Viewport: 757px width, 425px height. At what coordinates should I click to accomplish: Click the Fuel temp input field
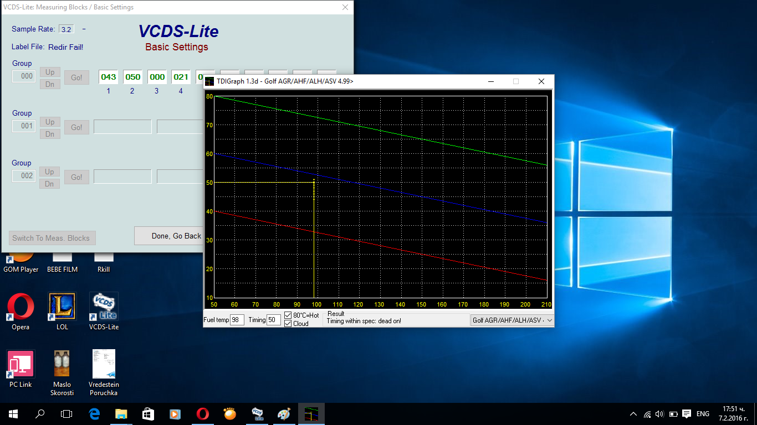pyautogui.click(x=237, y=320)
